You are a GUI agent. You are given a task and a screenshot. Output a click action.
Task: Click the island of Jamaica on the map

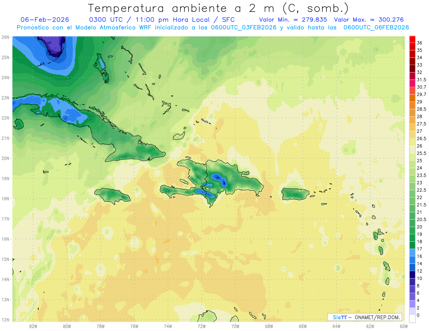point(112,195)
